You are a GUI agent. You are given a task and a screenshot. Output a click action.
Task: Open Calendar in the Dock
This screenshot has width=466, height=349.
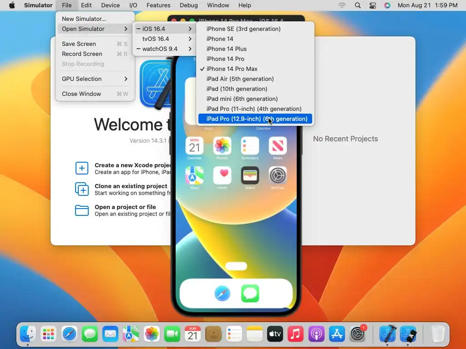pyautogui.click(x=192, y=334)
